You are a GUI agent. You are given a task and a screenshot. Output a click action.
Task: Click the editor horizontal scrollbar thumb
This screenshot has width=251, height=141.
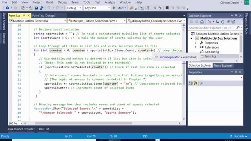tap(84, 123)
